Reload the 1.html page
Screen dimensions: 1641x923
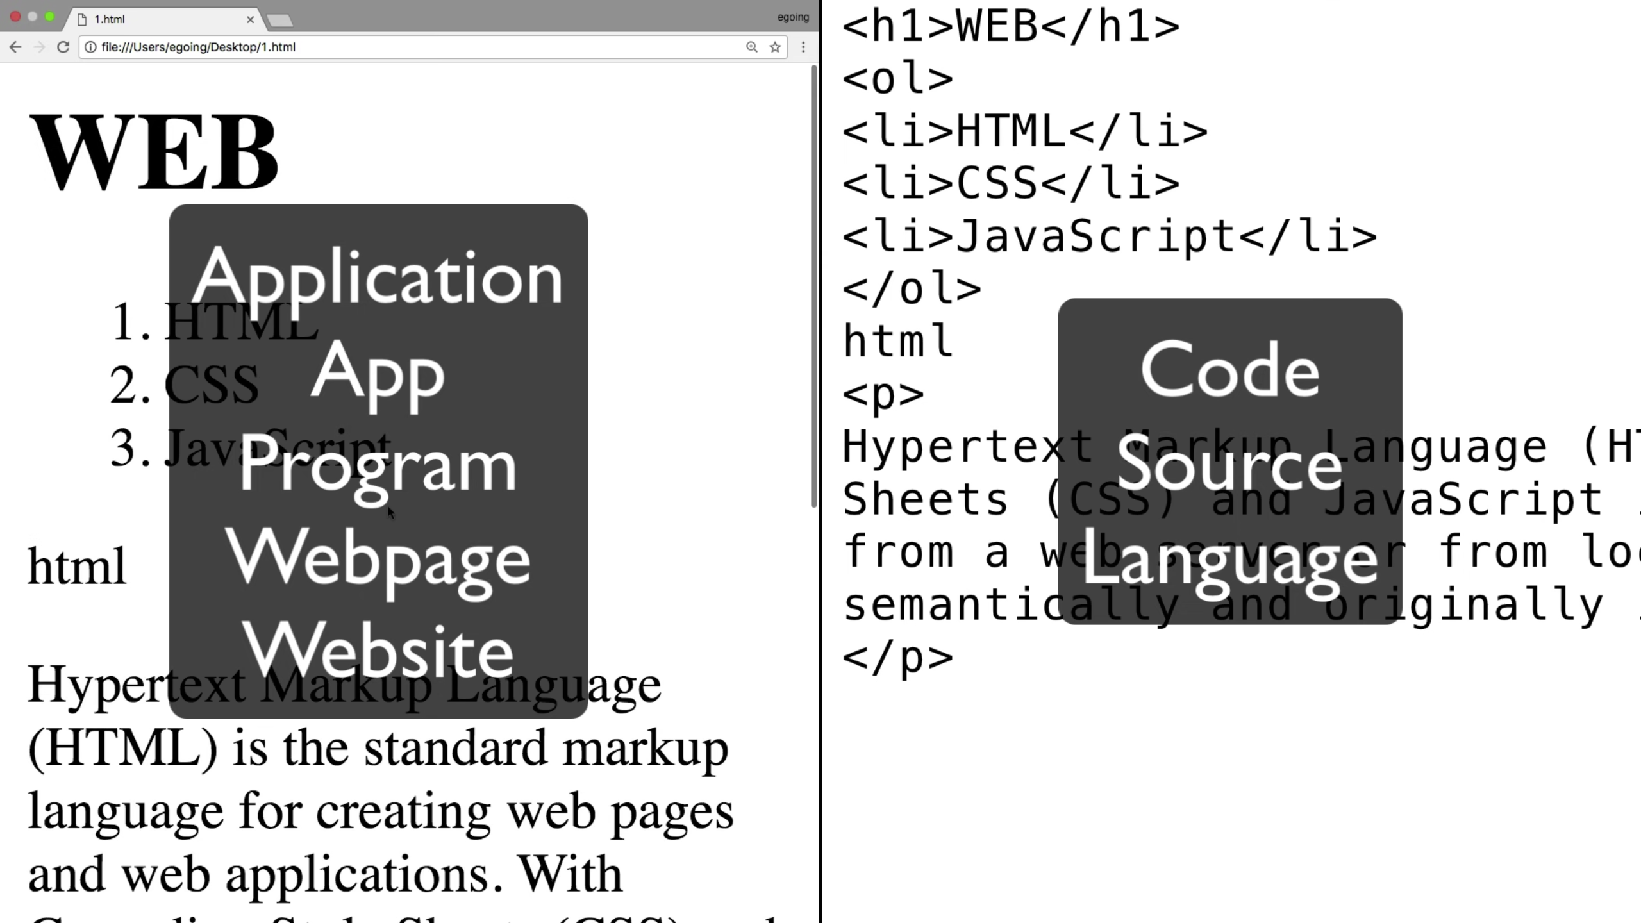(x=63, y=47)
